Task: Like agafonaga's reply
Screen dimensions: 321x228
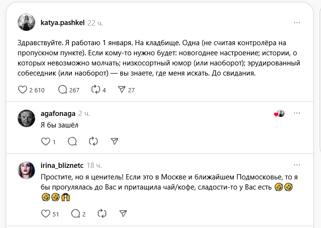Action: coord(46,141)
